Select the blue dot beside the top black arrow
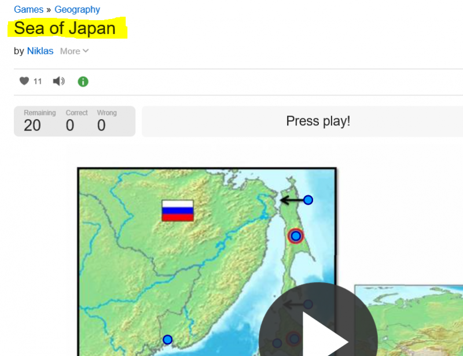 point(308,200)
